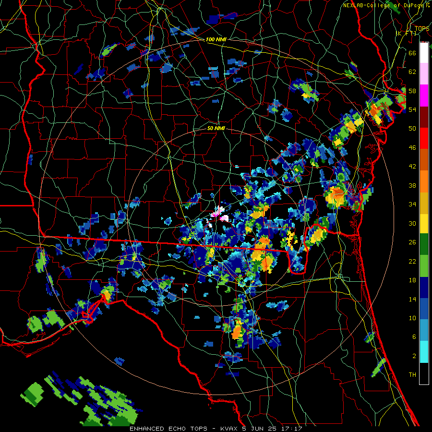Click the maroon legend color block
432x432 pixels.
coord(424,117)
